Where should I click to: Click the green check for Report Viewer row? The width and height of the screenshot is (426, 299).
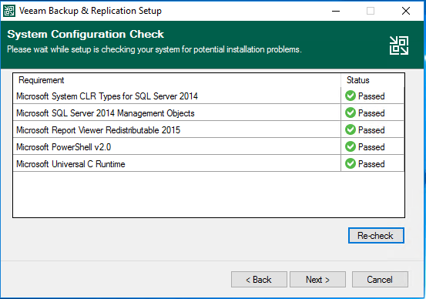pyautogui.click(x=351, y=129)
